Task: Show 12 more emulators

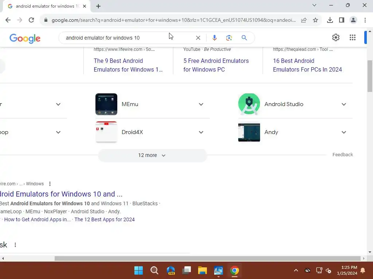Action: click(153, 155)
